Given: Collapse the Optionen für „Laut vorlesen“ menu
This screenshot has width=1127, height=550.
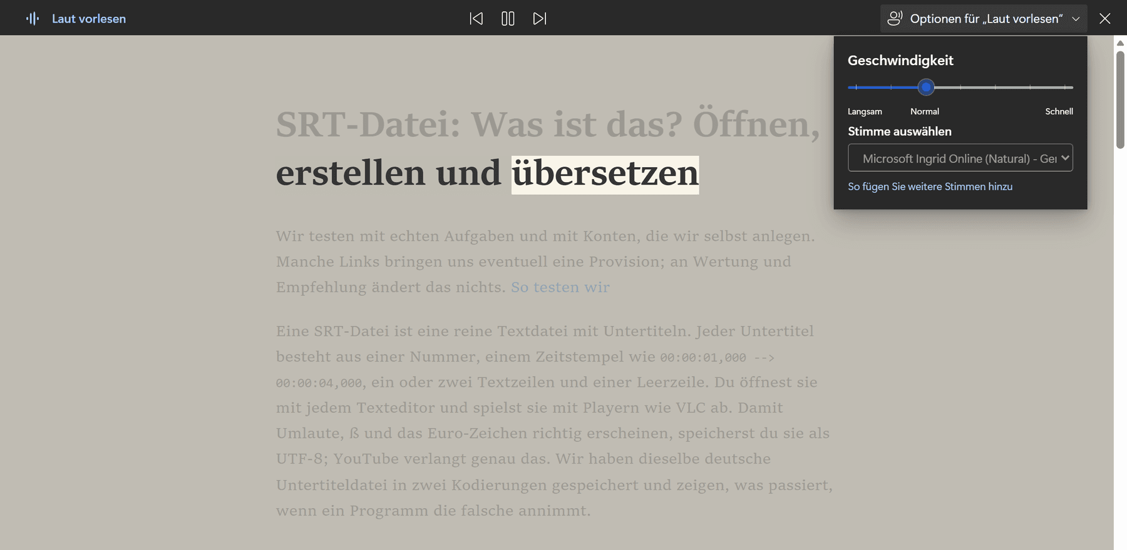Looking at the screenshot, I should click(x=984, y=19).
